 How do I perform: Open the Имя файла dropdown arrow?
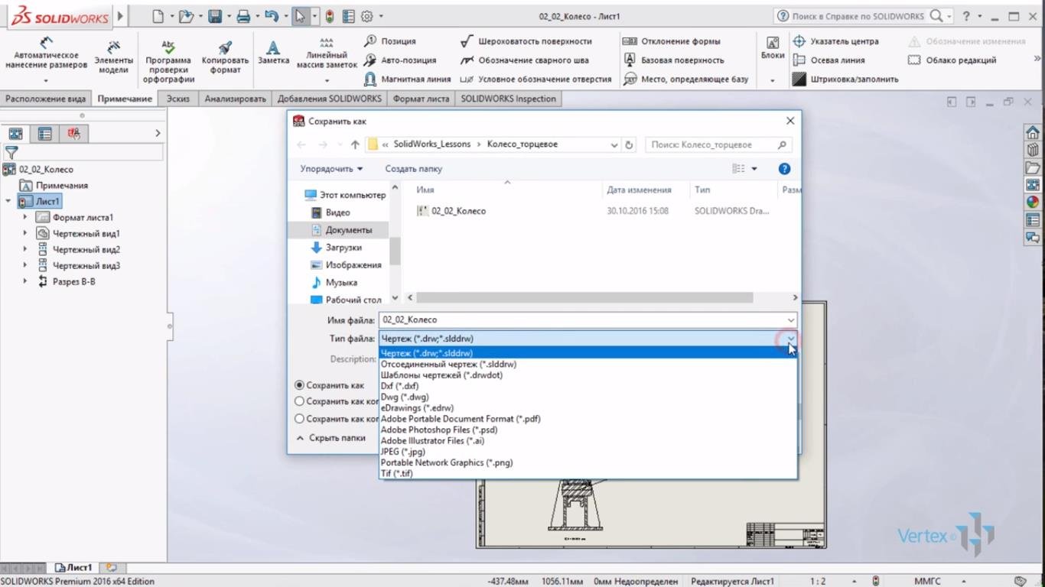[x=790, y=320]
